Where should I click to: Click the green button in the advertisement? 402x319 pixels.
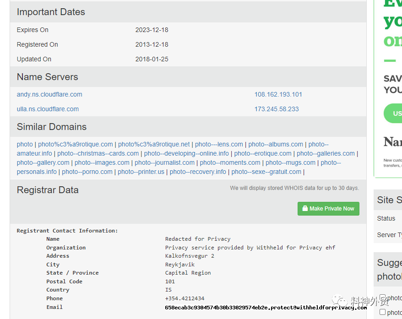[x=394, y=113]
